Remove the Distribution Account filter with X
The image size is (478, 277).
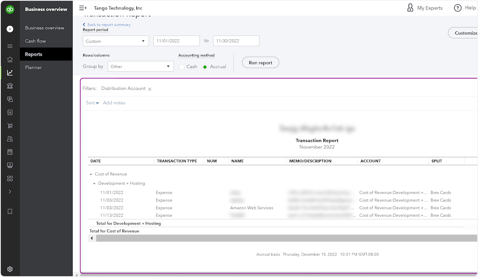tap(150, 89)
